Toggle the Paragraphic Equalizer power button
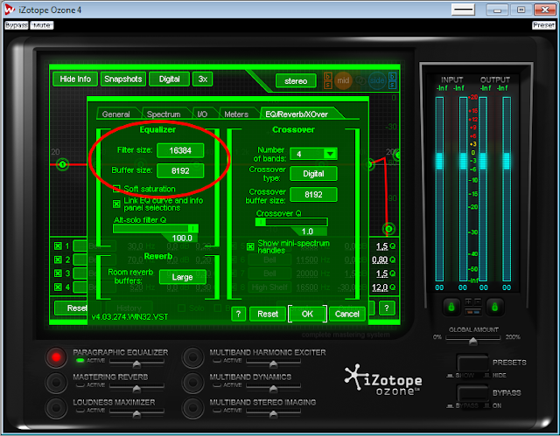This screenshot has width=560, height=436. coord(56,356)
